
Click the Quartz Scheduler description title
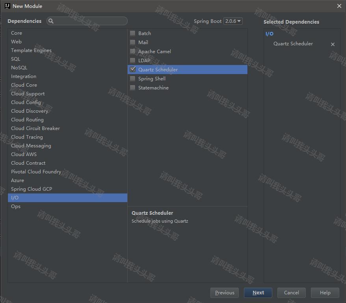pos(152,213)
